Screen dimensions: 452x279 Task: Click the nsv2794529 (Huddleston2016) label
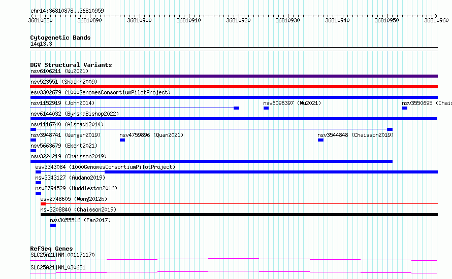pos(76,188)
